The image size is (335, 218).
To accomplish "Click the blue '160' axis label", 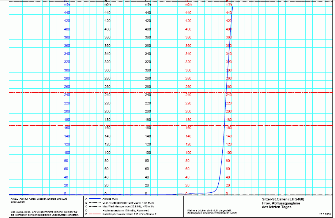I will tap(67, 128).
